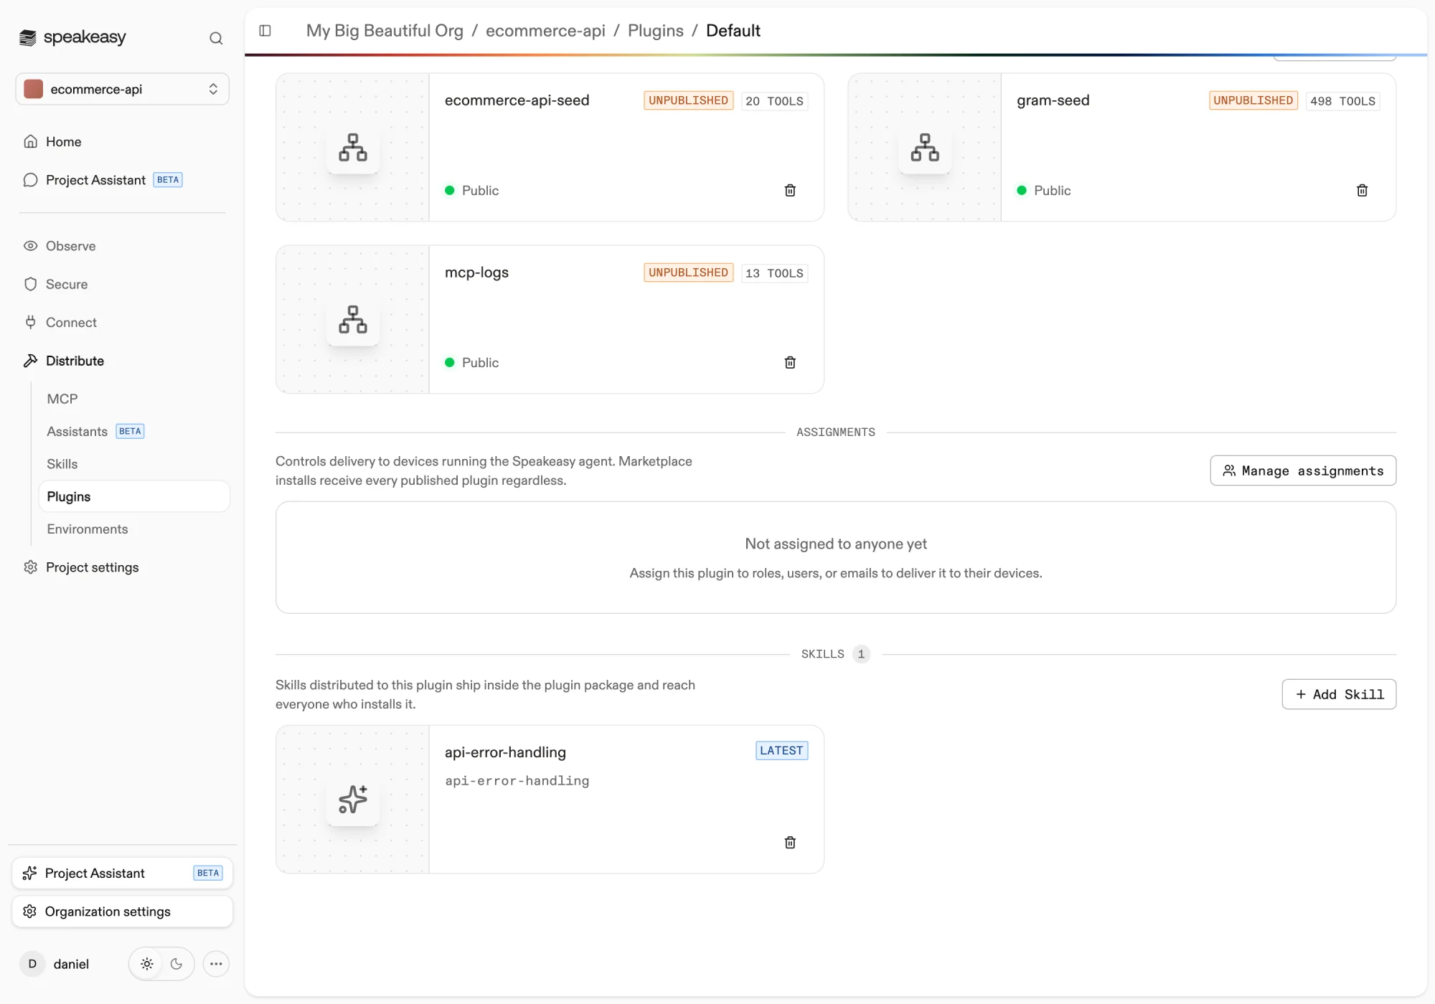Screen dimensions: 1435x1004
Task: Click the BETA badge next to Assistants
Action: (130, 431)
